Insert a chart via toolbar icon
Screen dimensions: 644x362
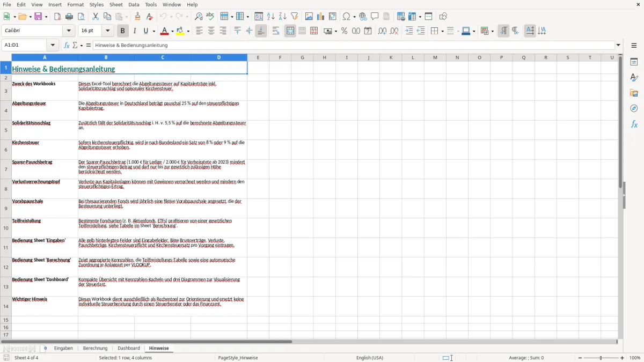[321, 17]
